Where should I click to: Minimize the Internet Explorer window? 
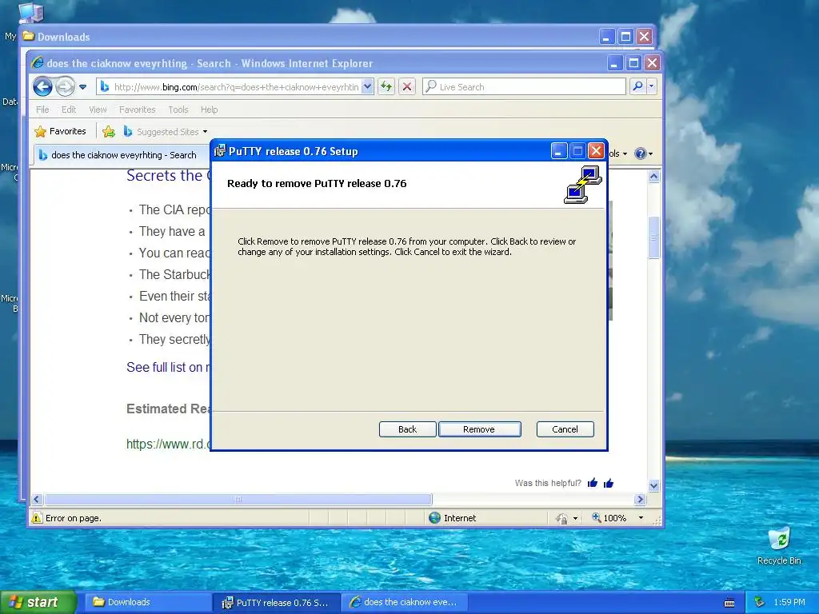pos(615,63)
